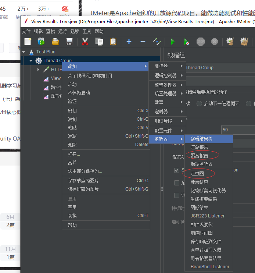This screenshot has height=273, width=255.
Task: Open the 前置处理器 submenu
Action: pos(168,85)
